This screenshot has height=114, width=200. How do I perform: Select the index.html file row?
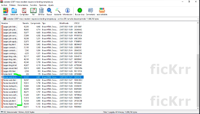[8, 74]
